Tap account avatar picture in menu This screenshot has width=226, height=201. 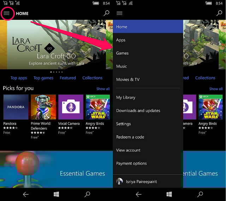click(119, 181)
